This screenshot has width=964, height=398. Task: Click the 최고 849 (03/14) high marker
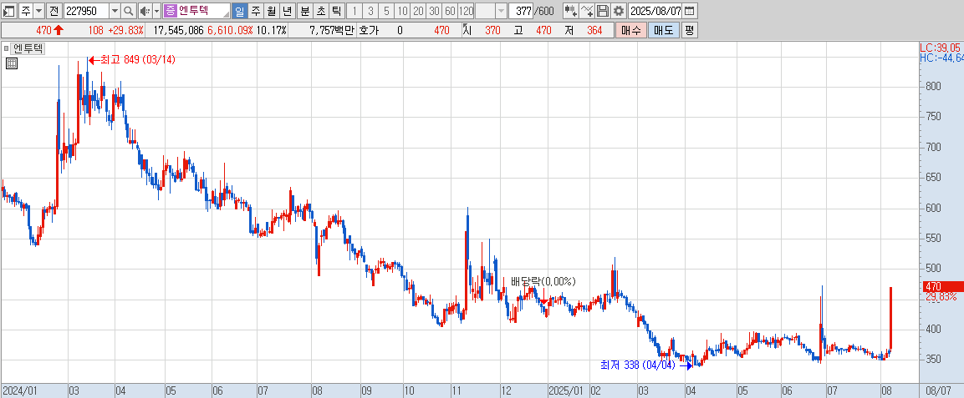132,60
